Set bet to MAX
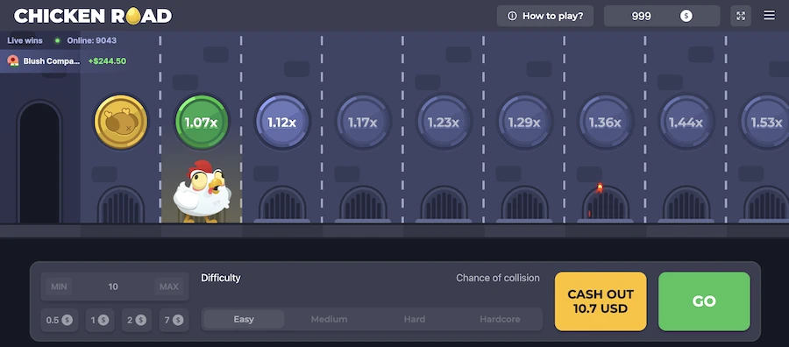789x347 pixels. (169, 287)
